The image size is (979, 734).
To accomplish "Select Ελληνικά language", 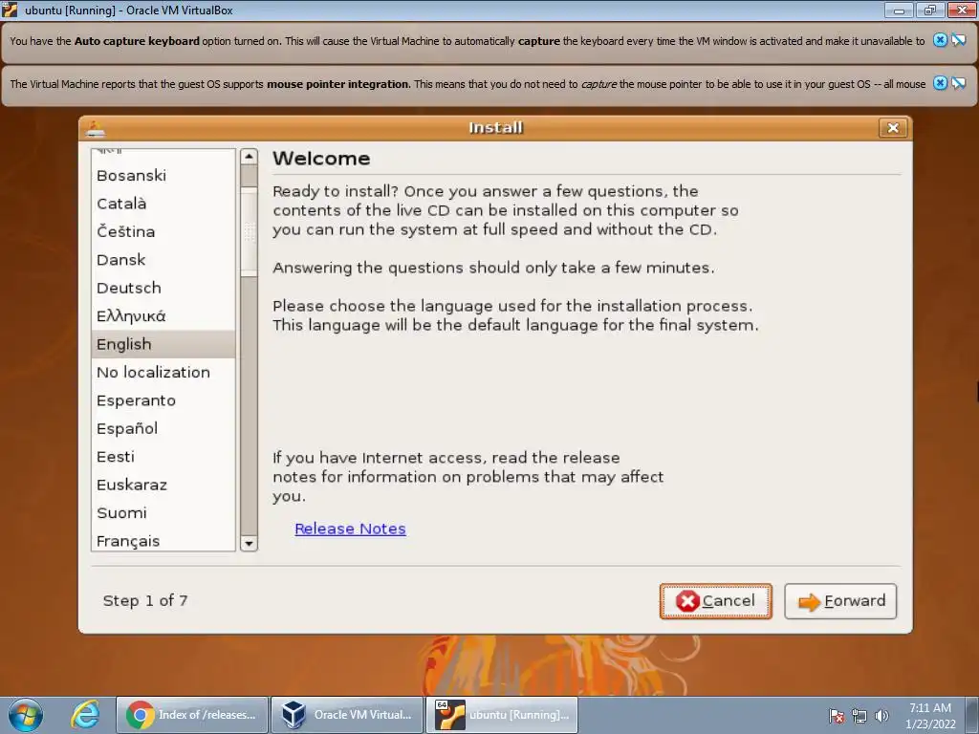I will [163, 315].
